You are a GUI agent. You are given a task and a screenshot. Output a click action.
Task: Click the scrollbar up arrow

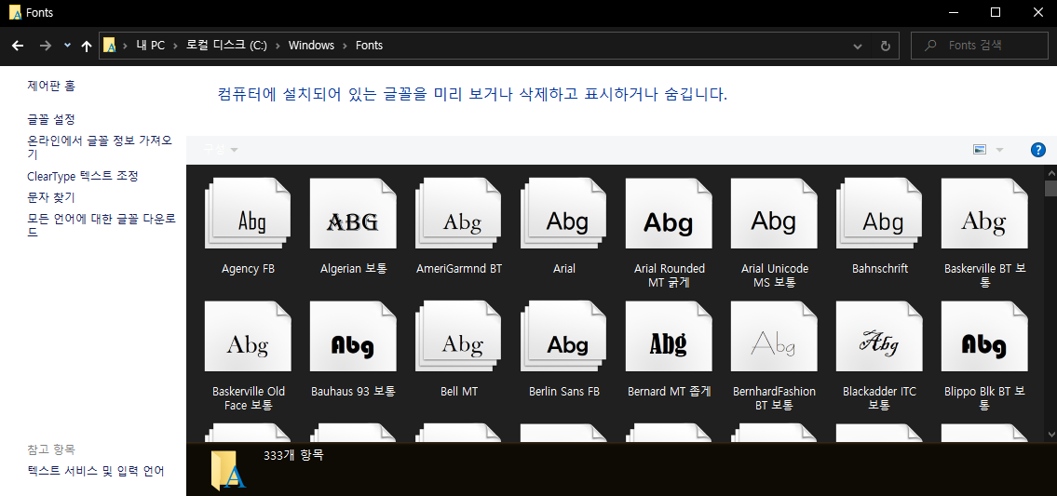pos(1050,171)
